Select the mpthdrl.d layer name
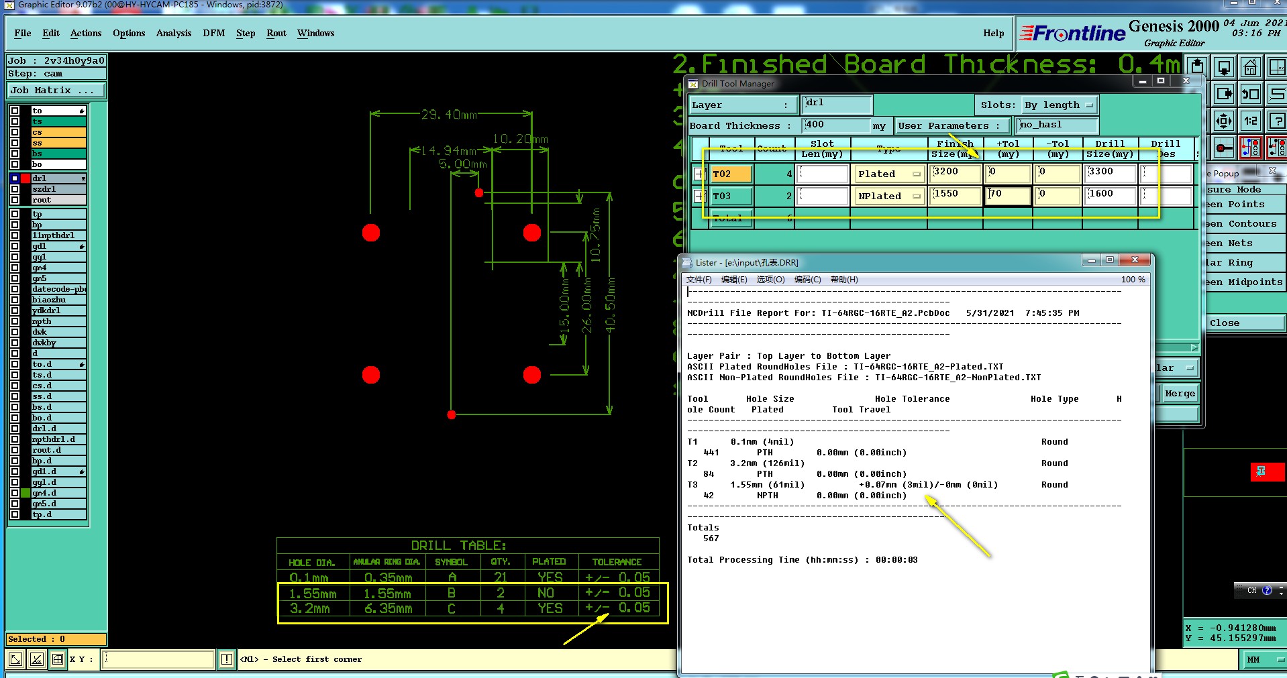Image resolution: width=1287 pixels, height=678 pixels. [x=59, y=439]
